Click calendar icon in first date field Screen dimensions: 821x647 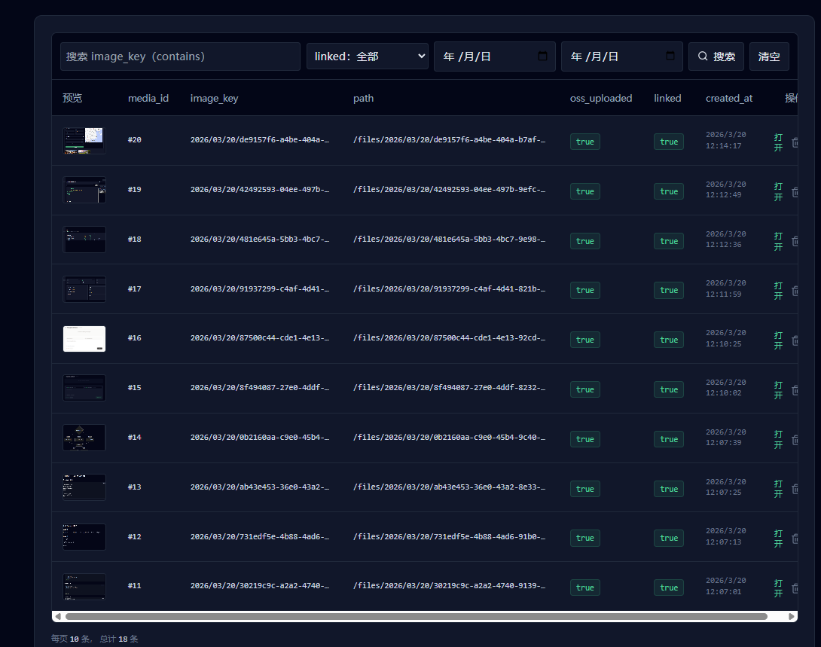542,56
